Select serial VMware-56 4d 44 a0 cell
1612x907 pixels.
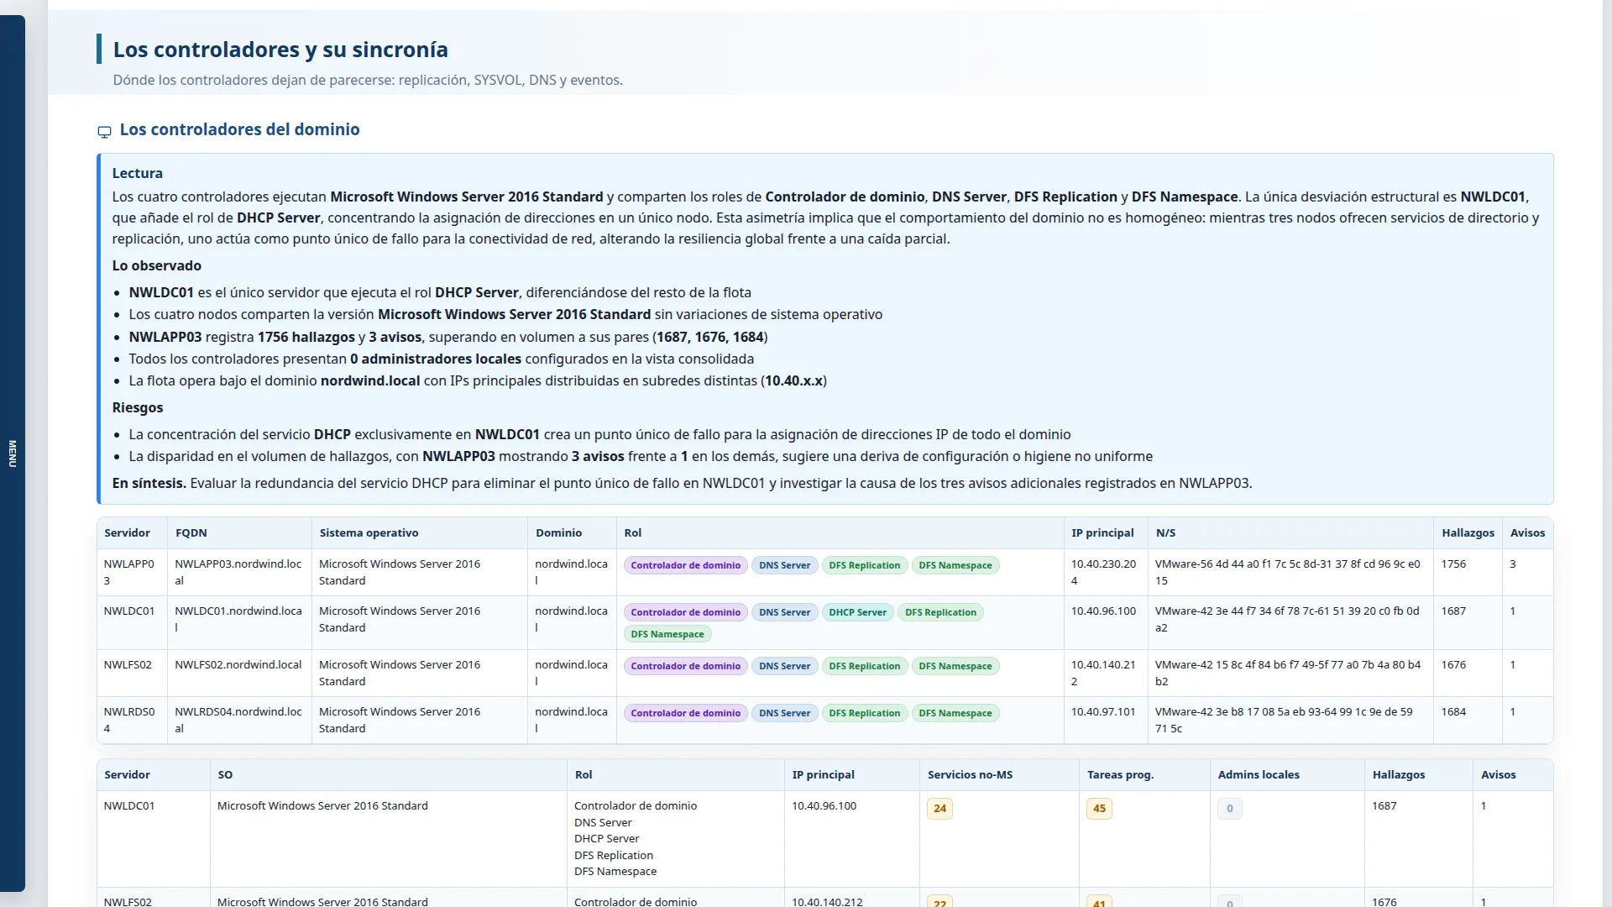[1290, 573]
